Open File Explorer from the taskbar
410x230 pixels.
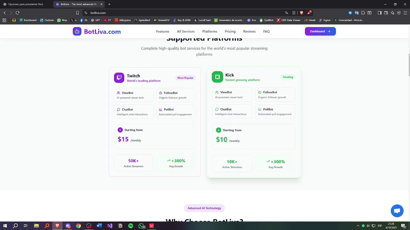pos(37,226)
